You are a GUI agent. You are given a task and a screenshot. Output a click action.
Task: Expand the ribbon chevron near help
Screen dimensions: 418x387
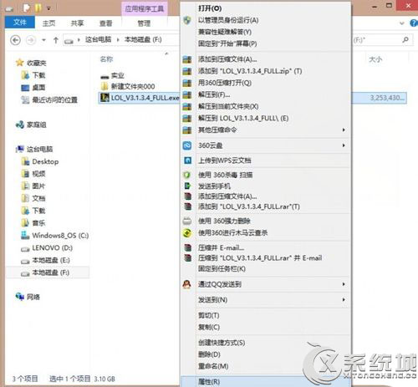(x=402, y=23)
